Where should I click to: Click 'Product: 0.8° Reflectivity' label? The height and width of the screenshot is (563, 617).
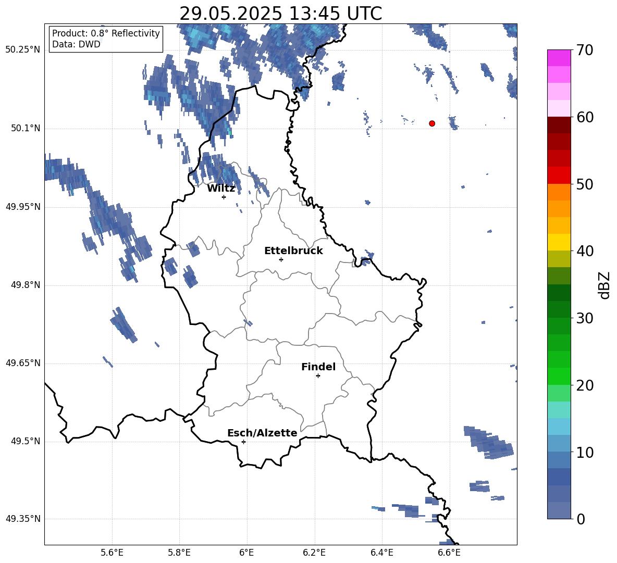(x=106, y=33)
